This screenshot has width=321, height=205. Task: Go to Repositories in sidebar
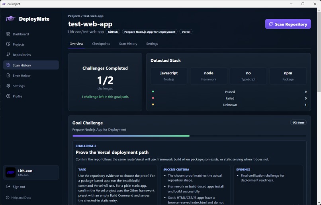(31, 55)
